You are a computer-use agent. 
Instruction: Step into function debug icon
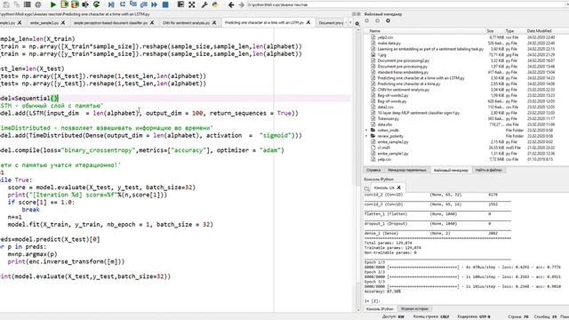[x=133, y=4]
